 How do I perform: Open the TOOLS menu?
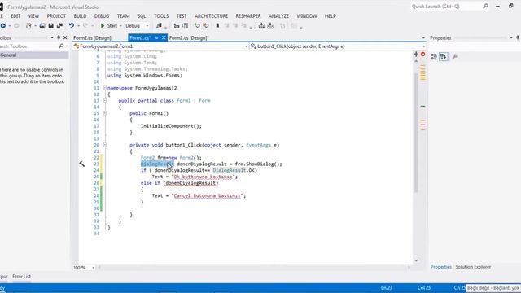point(161,16)
